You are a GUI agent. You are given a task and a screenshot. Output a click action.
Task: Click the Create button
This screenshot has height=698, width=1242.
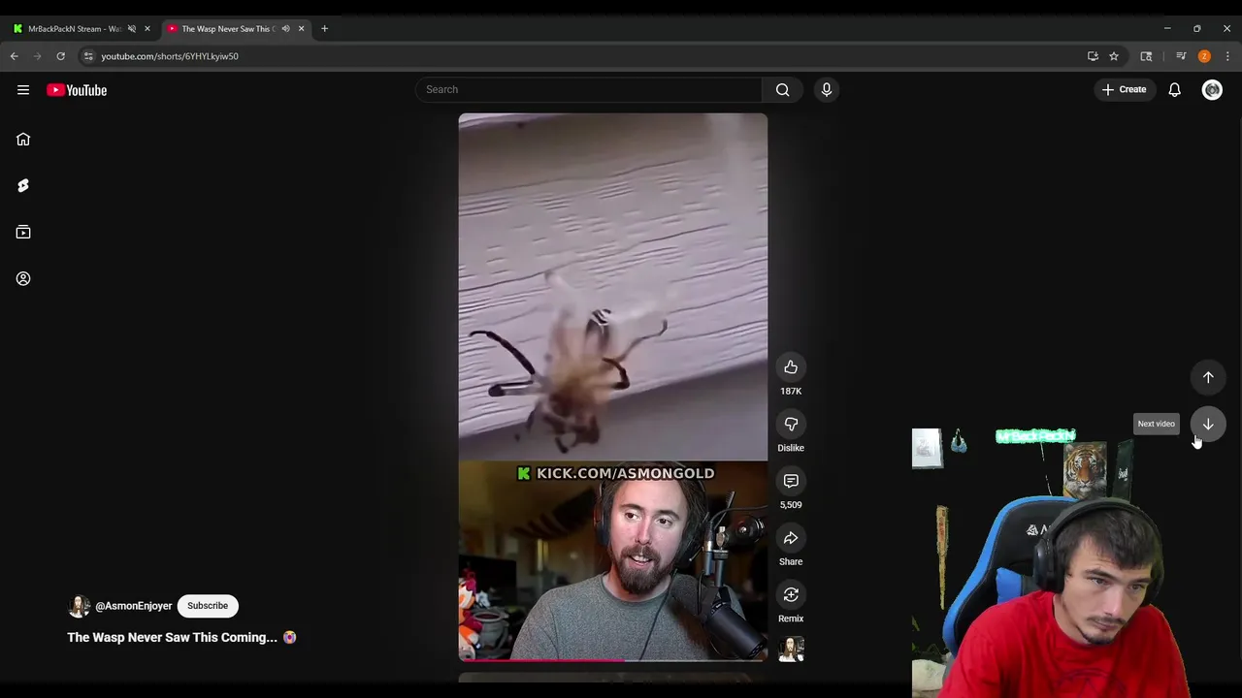coord(1125,89)
